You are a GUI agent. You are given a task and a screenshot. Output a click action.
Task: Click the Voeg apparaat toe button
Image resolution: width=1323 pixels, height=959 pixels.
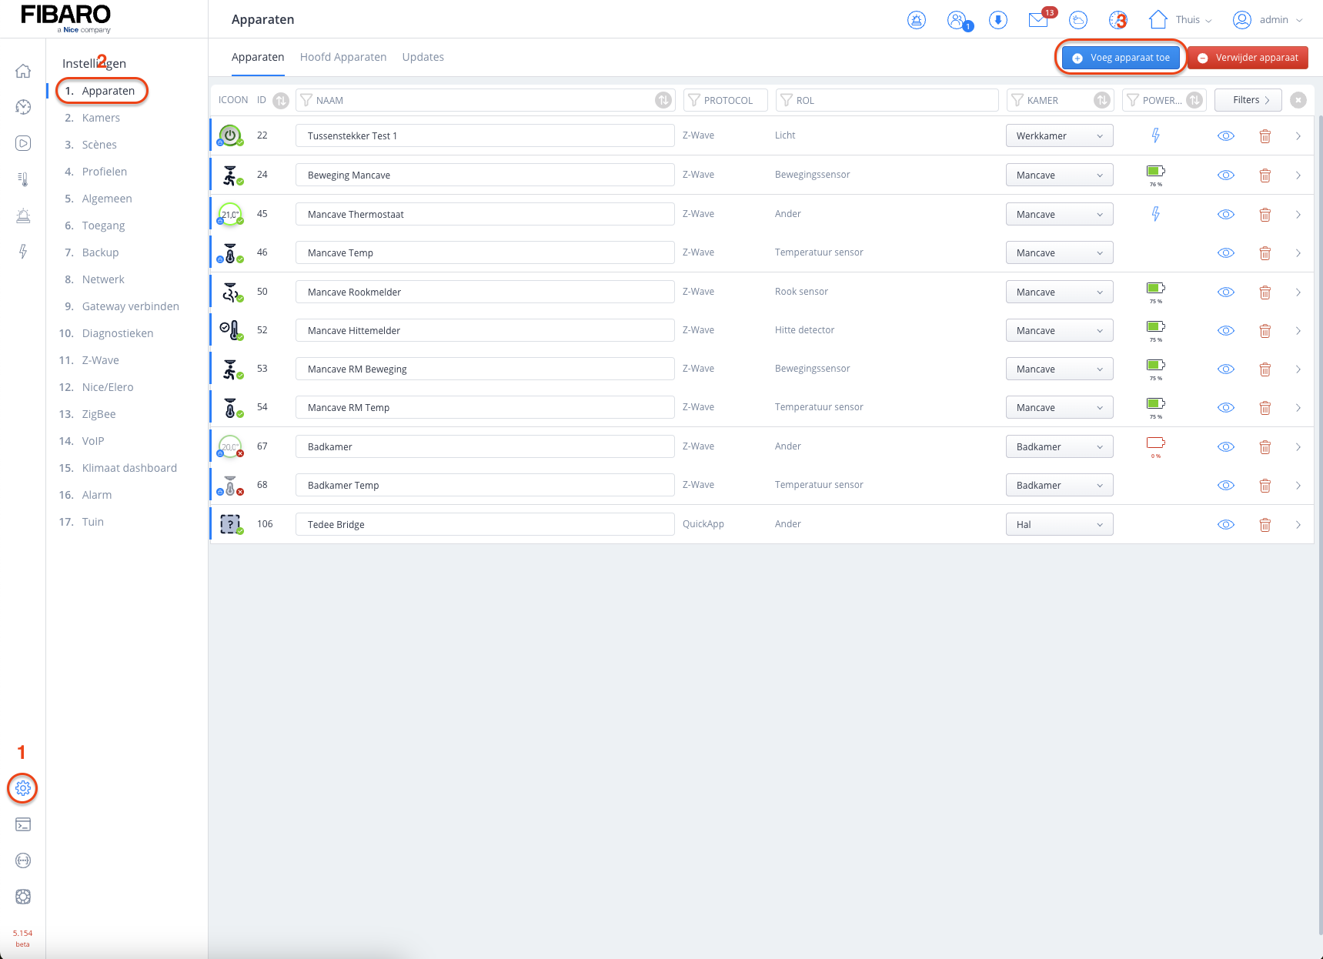(x=1121, y=58)
